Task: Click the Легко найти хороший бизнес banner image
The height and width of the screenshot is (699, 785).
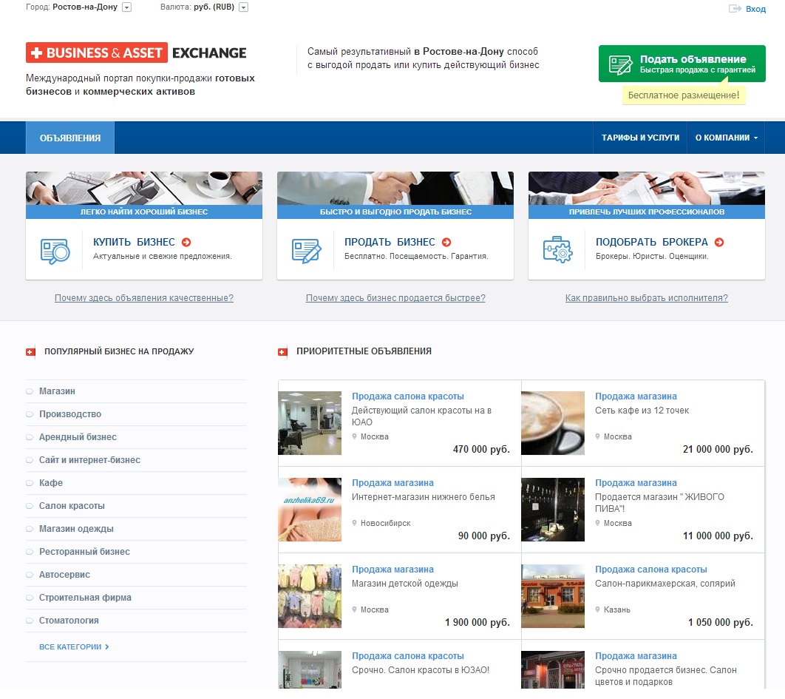Action: [144, 189]
